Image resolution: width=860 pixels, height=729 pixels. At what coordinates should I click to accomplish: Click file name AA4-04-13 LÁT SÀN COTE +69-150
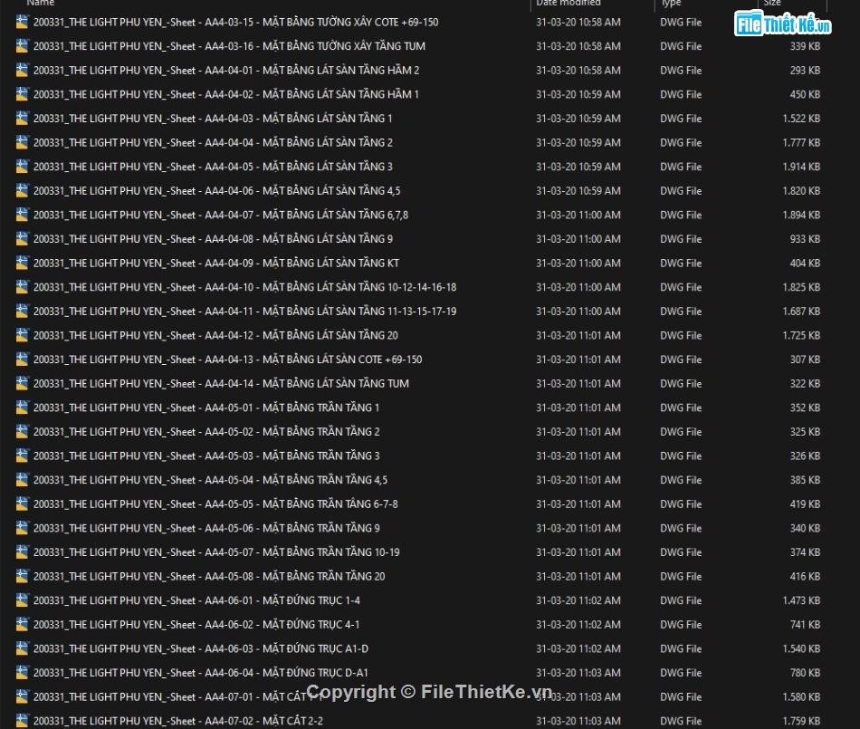[227, 360]
